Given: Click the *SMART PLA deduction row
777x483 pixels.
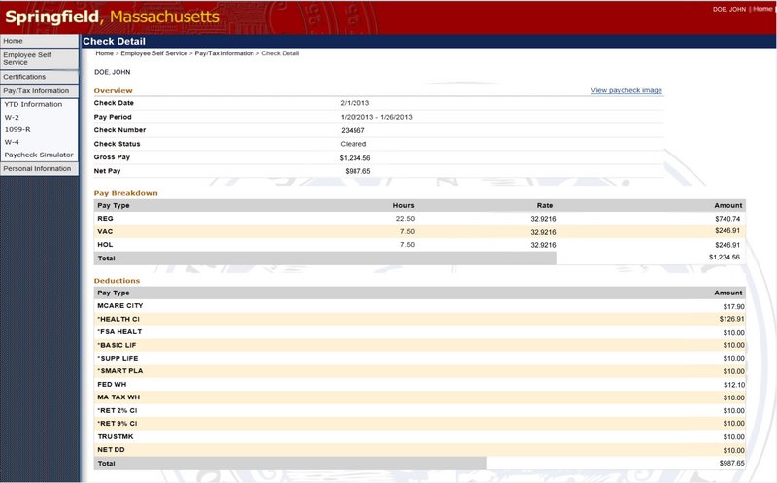Looking at the screenshot, I should 420,371.
